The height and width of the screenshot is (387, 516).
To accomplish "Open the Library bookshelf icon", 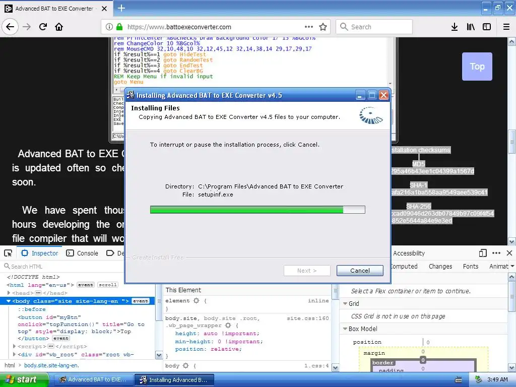I will [x=471, y=27].
